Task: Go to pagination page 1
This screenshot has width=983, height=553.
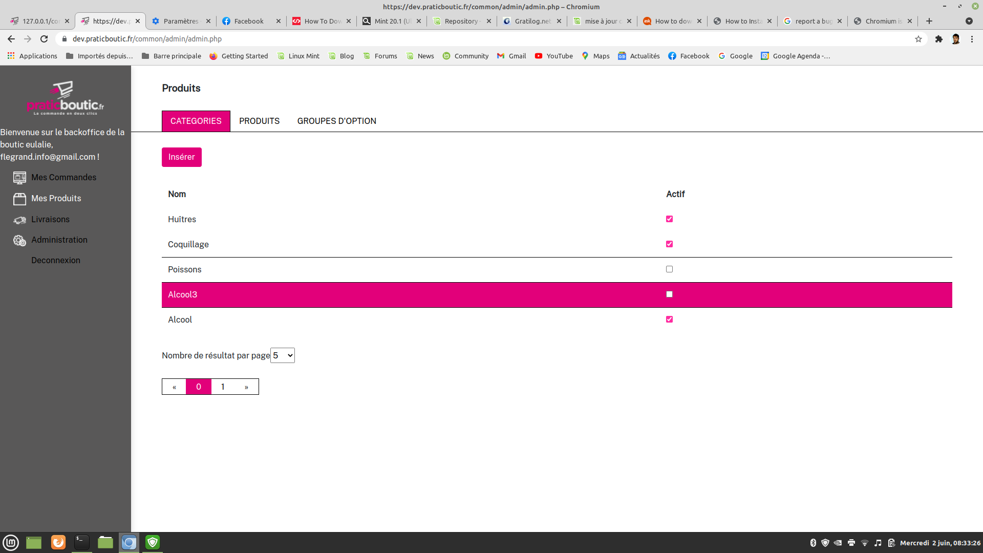Action: coord(223,387)
